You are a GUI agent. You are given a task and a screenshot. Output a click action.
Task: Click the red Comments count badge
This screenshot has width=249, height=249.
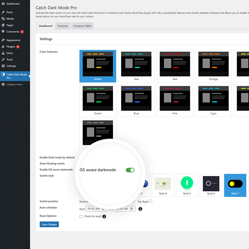(22, 32)
